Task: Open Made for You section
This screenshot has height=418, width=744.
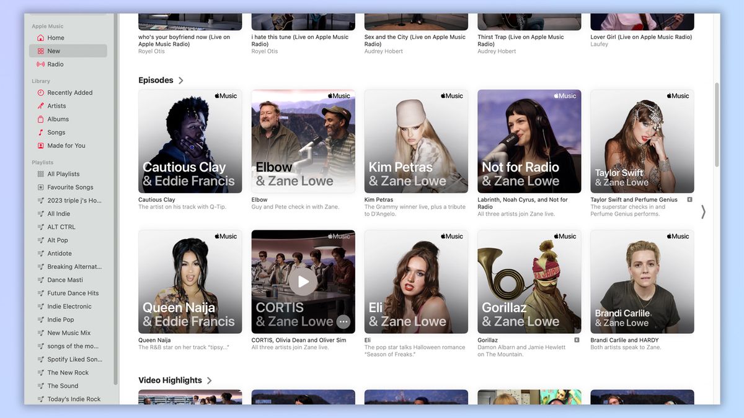Action: pos(68,146)
